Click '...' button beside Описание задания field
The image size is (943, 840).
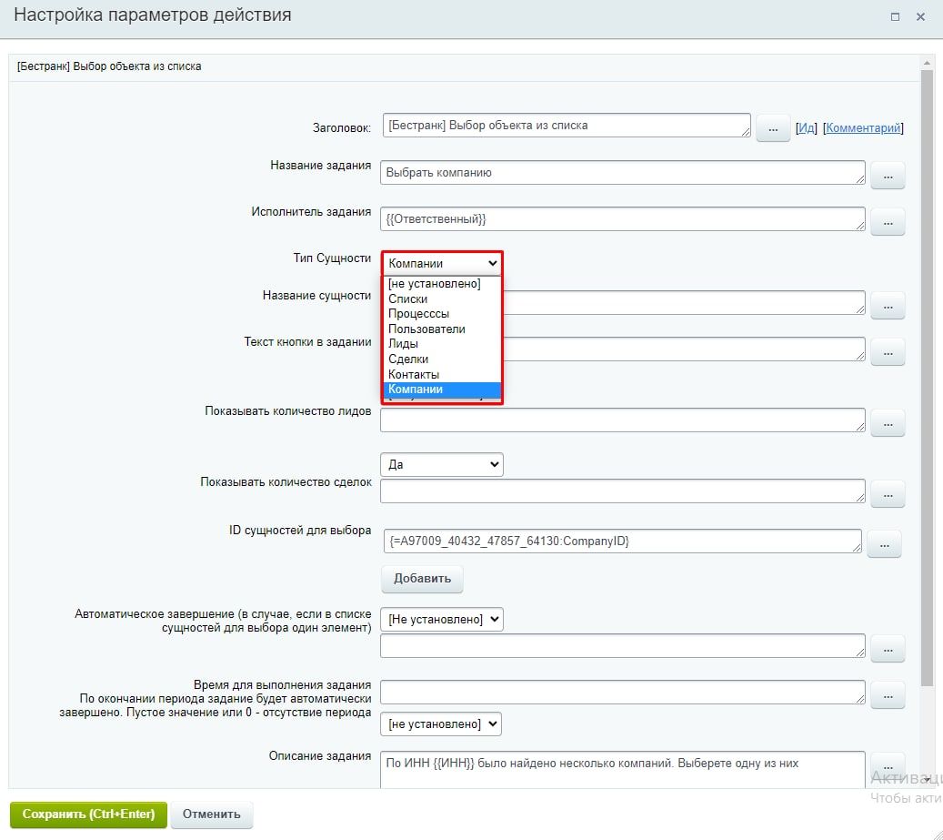(888, 764)
